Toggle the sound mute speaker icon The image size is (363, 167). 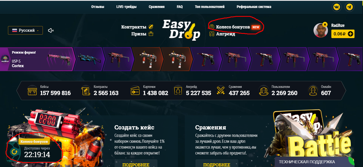tap(51, 30)
